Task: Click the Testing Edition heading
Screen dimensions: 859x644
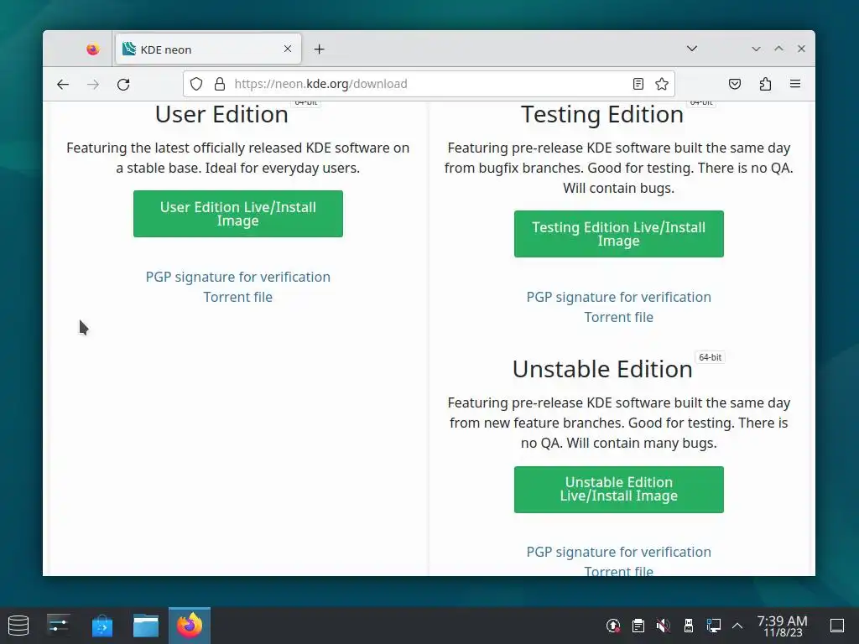Action: (x=602, y=114)
